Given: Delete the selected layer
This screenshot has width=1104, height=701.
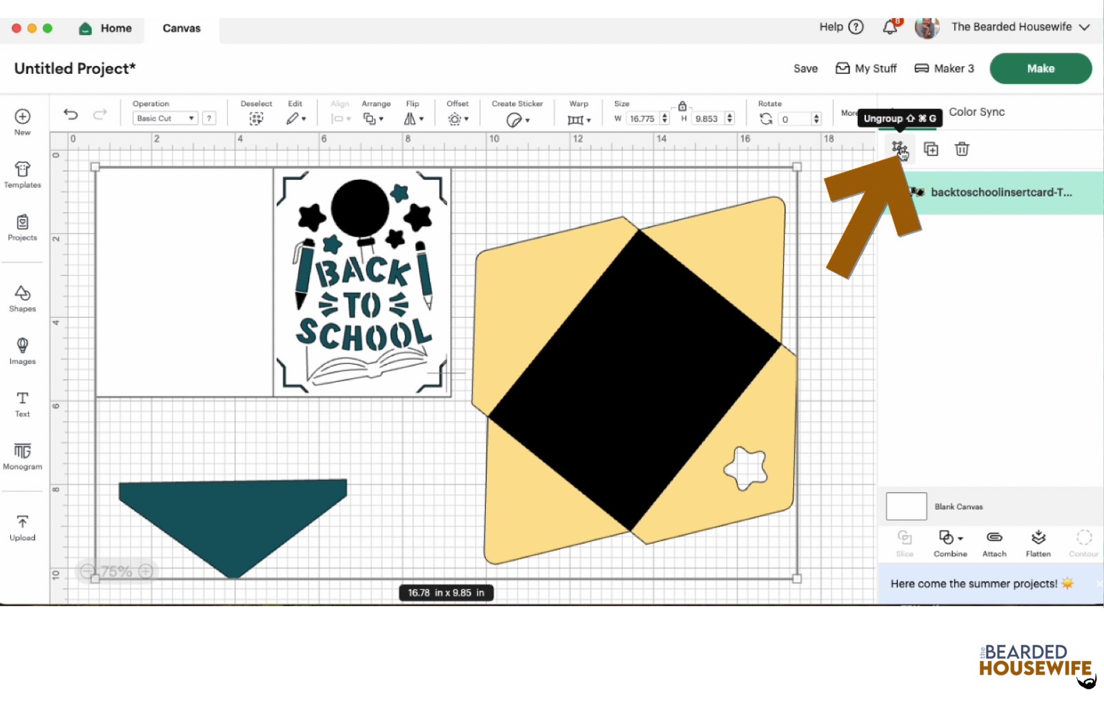Looking at the screenshot, I should (961, 148).
